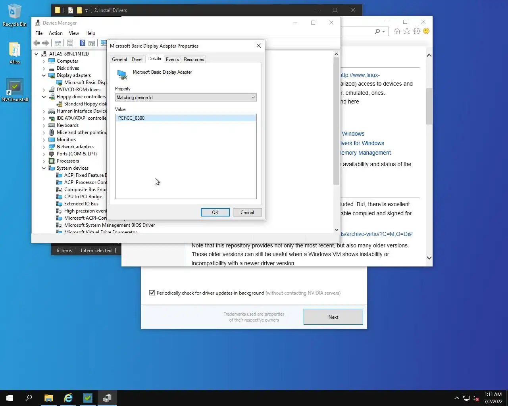Open the Action menu in Device Manager
This screenshot has width=508, height=406.
pyautogui.click(x=56, y=33)
